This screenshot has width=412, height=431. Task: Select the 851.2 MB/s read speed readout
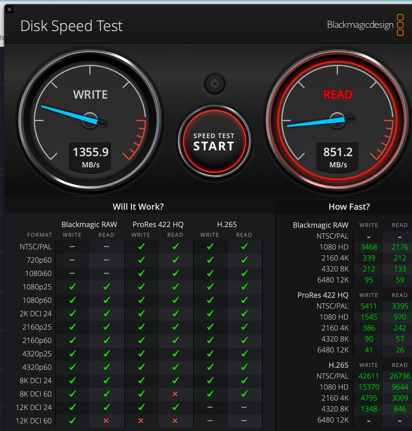click(x=338, y=156)
